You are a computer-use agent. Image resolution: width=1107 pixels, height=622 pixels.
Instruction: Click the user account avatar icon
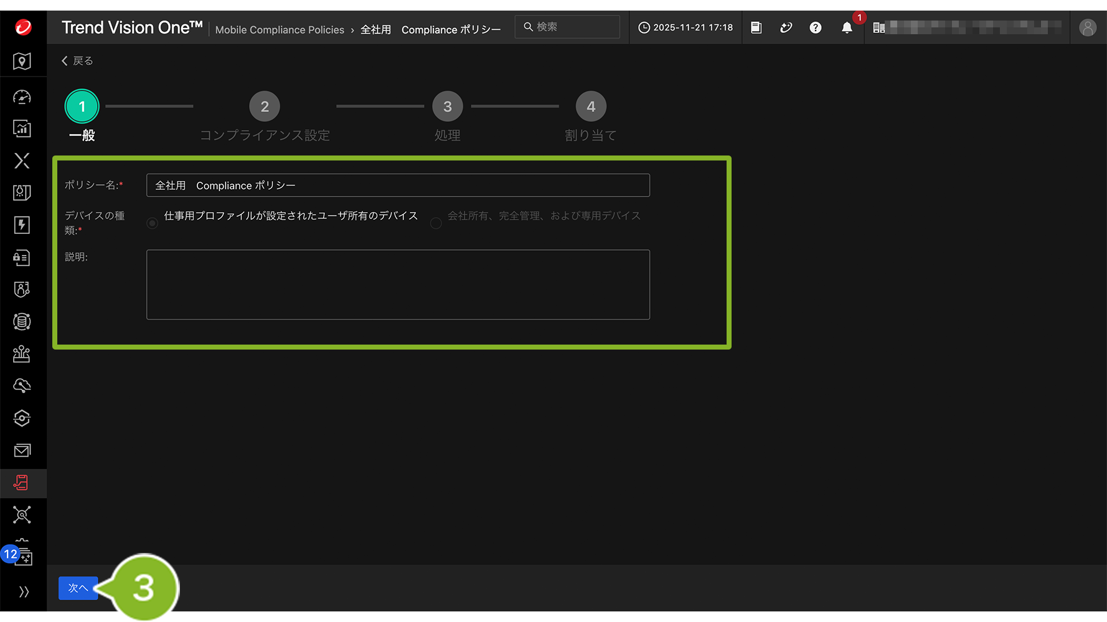(x=1087, y=27)
